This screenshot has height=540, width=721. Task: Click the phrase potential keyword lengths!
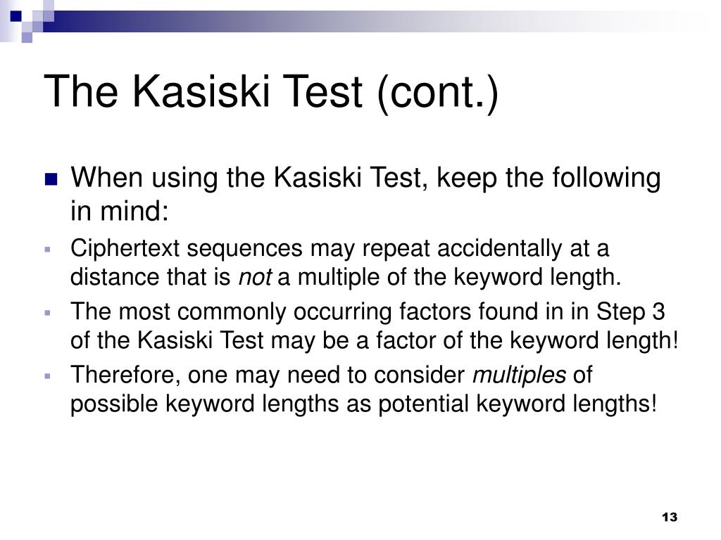(518, 404)
